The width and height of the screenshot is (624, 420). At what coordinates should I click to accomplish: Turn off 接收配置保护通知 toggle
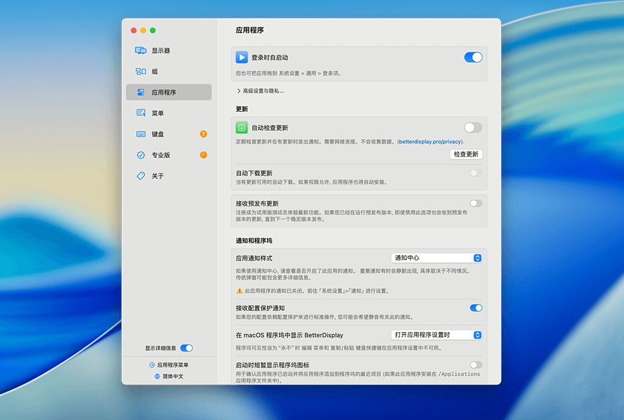point(476,308)
